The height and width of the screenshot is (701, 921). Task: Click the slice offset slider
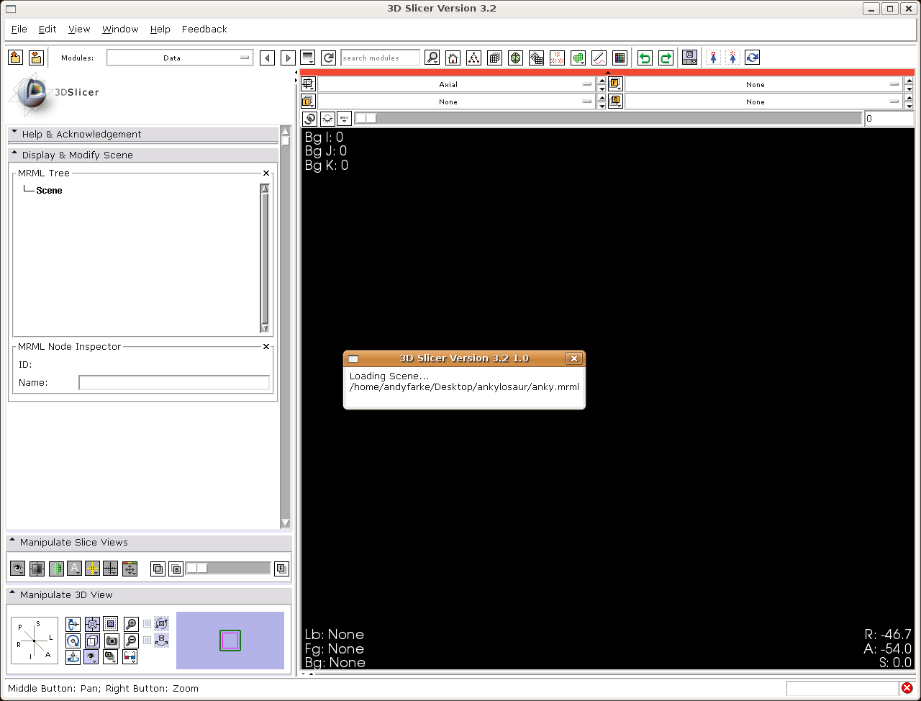[x=608, y=118]
